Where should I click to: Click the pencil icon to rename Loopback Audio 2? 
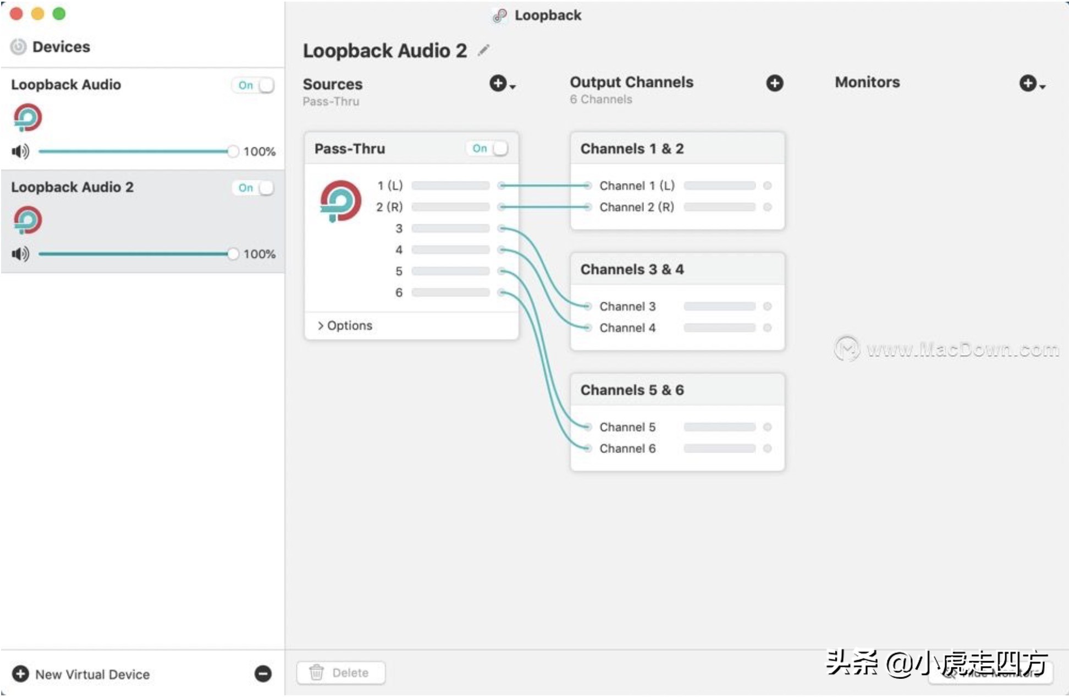[x=483, y=51]
